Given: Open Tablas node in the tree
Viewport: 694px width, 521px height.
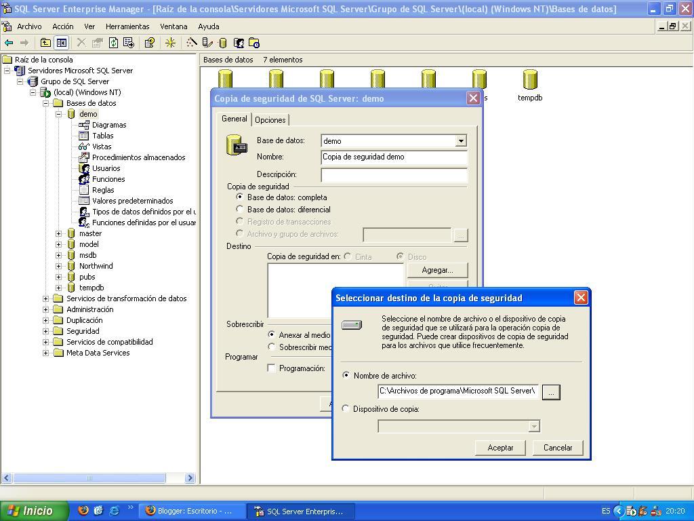Looking at the screenshot, I should click(x=103, y=136).
